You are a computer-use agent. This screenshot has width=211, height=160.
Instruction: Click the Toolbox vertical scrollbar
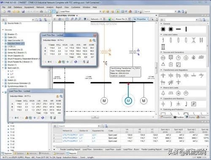[x=208, y=46]
